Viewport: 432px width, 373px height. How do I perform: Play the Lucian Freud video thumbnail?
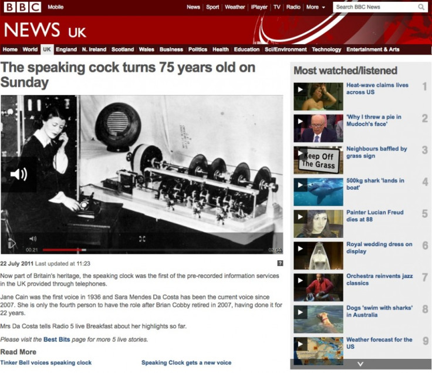[x=318, y=224]
